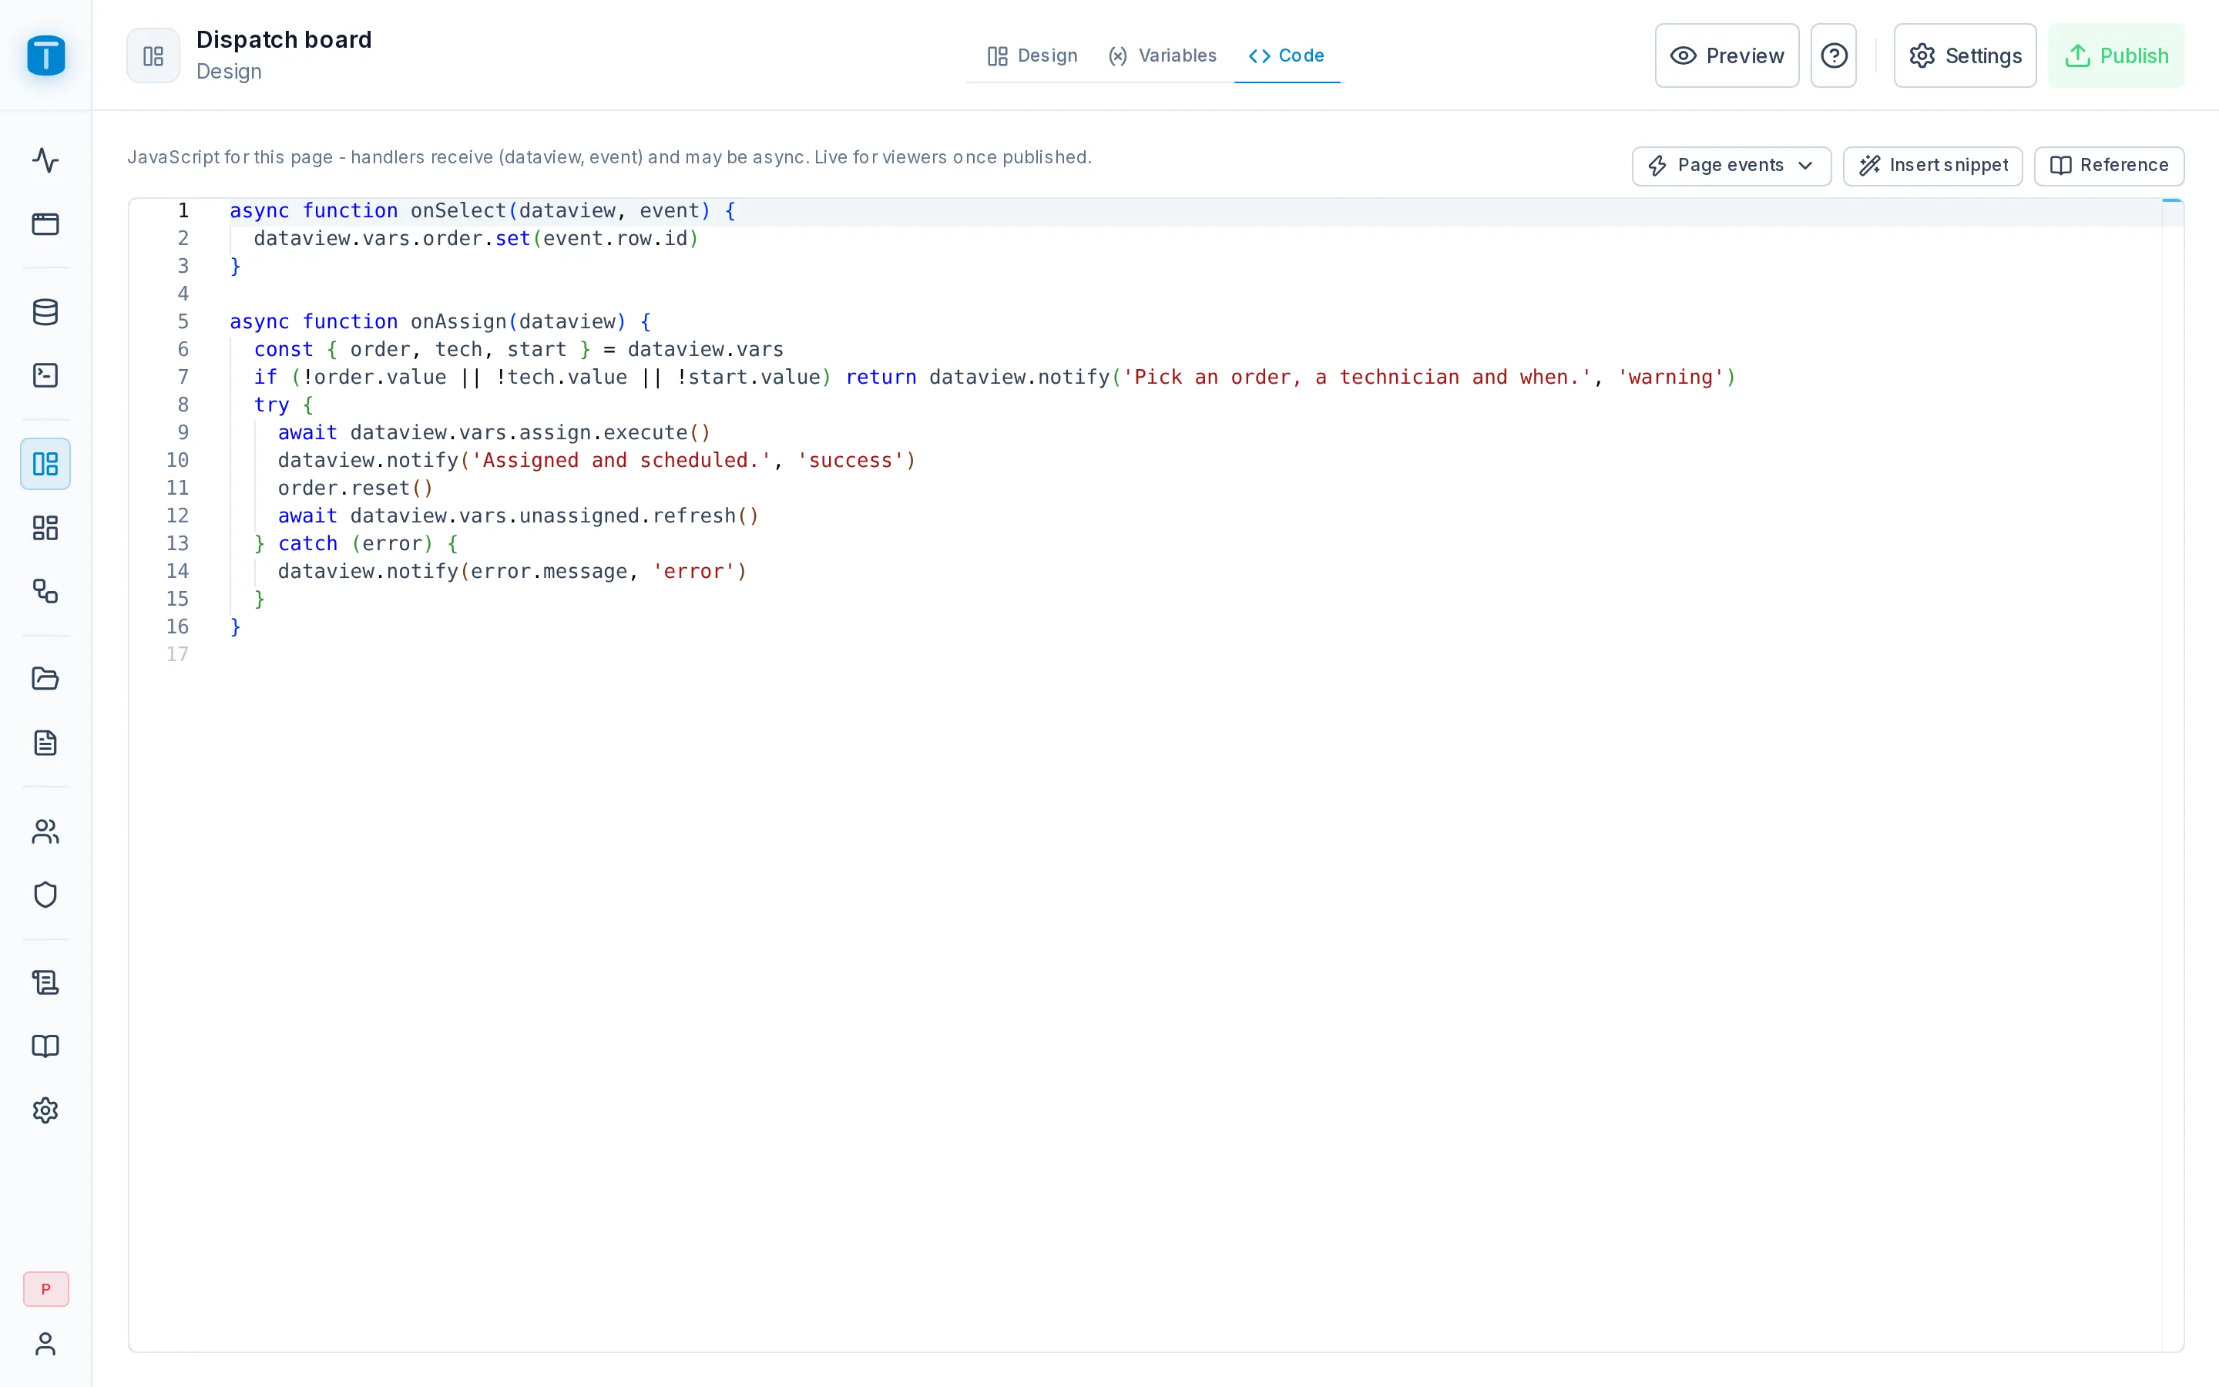Open the browser window icon in sidebar
Screen dimensions: 2219x1387
[46, 223]
